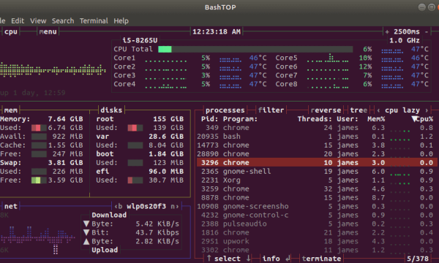Select process 4232 gnome-control-c row
Screen dimensions: 439x263
(x=317, y=215)
